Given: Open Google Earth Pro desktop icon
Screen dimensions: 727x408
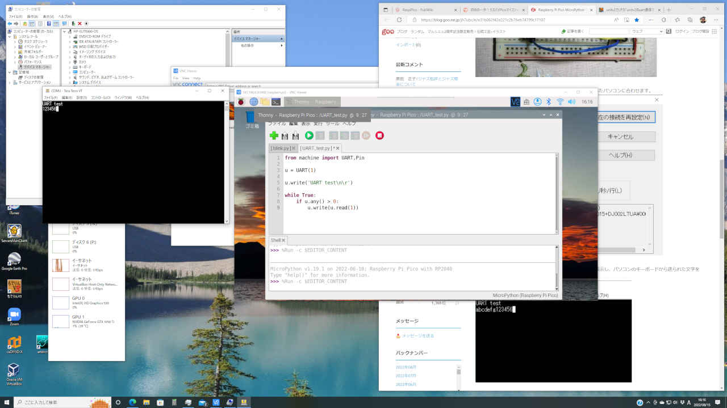Looking at the screenshot, I should (14, 261).
